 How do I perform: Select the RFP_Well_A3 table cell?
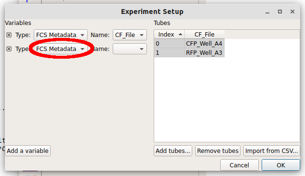click(204, 52)
